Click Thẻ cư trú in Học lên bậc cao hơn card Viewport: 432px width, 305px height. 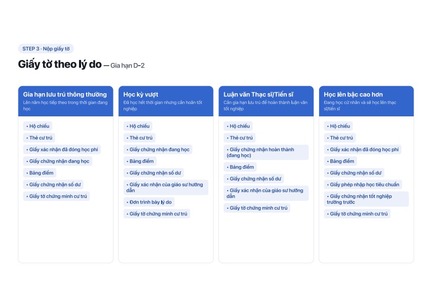(x=340, y=138)
